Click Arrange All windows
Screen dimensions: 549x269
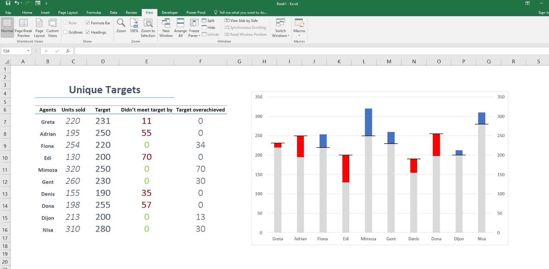tap(180, 27)
